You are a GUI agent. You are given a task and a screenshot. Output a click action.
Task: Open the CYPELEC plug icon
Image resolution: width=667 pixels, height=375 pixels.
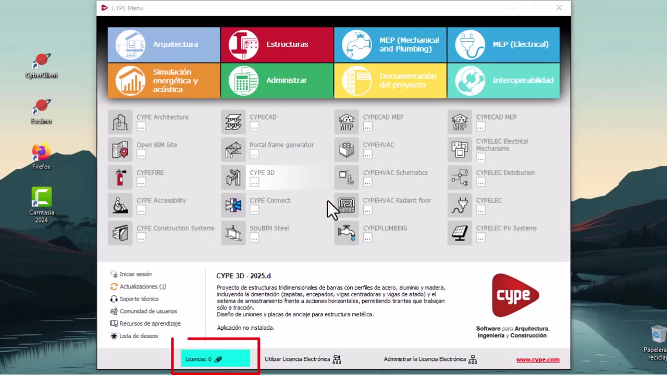tap(460, 205)
